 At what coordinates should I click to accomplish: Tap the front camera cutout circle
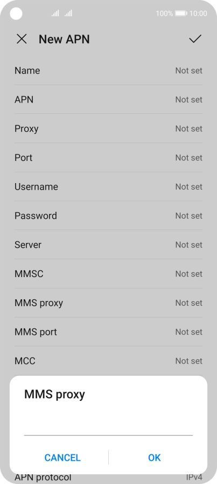(x=16, y=14)
